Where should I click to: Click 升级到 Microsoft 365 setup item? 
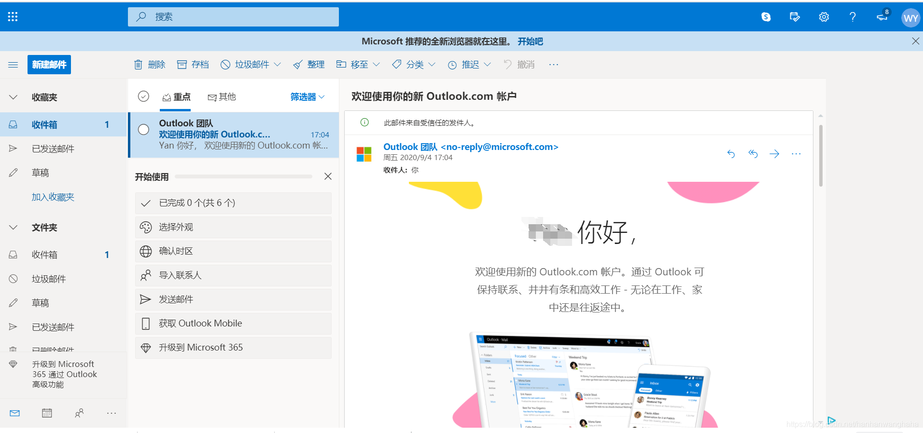click(233, 348)
